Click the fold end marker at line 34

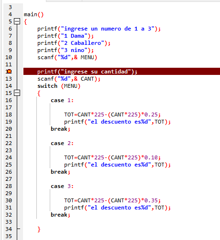[19, 229]
